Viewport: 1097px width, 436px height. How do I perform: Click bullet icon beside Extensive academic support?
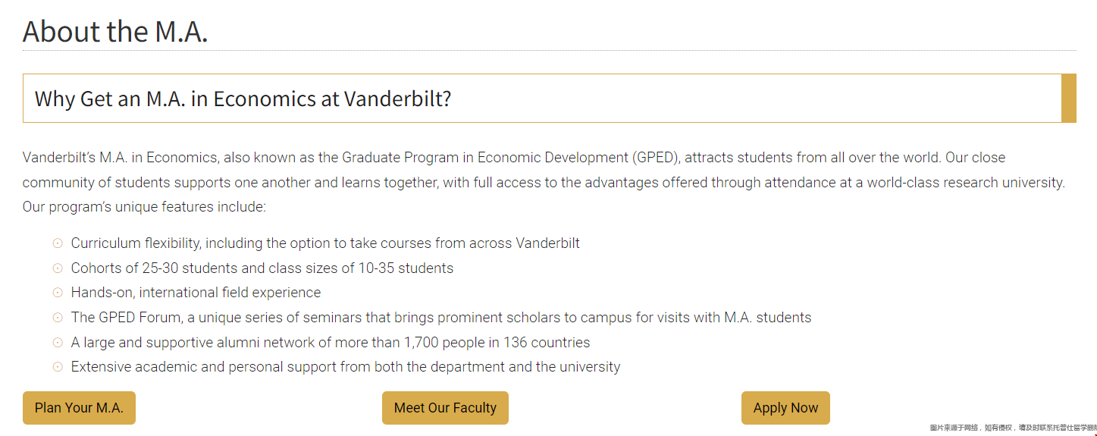pos(58,367)
